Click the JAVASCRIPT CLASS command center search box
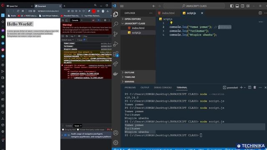 (x=194, y=6)
